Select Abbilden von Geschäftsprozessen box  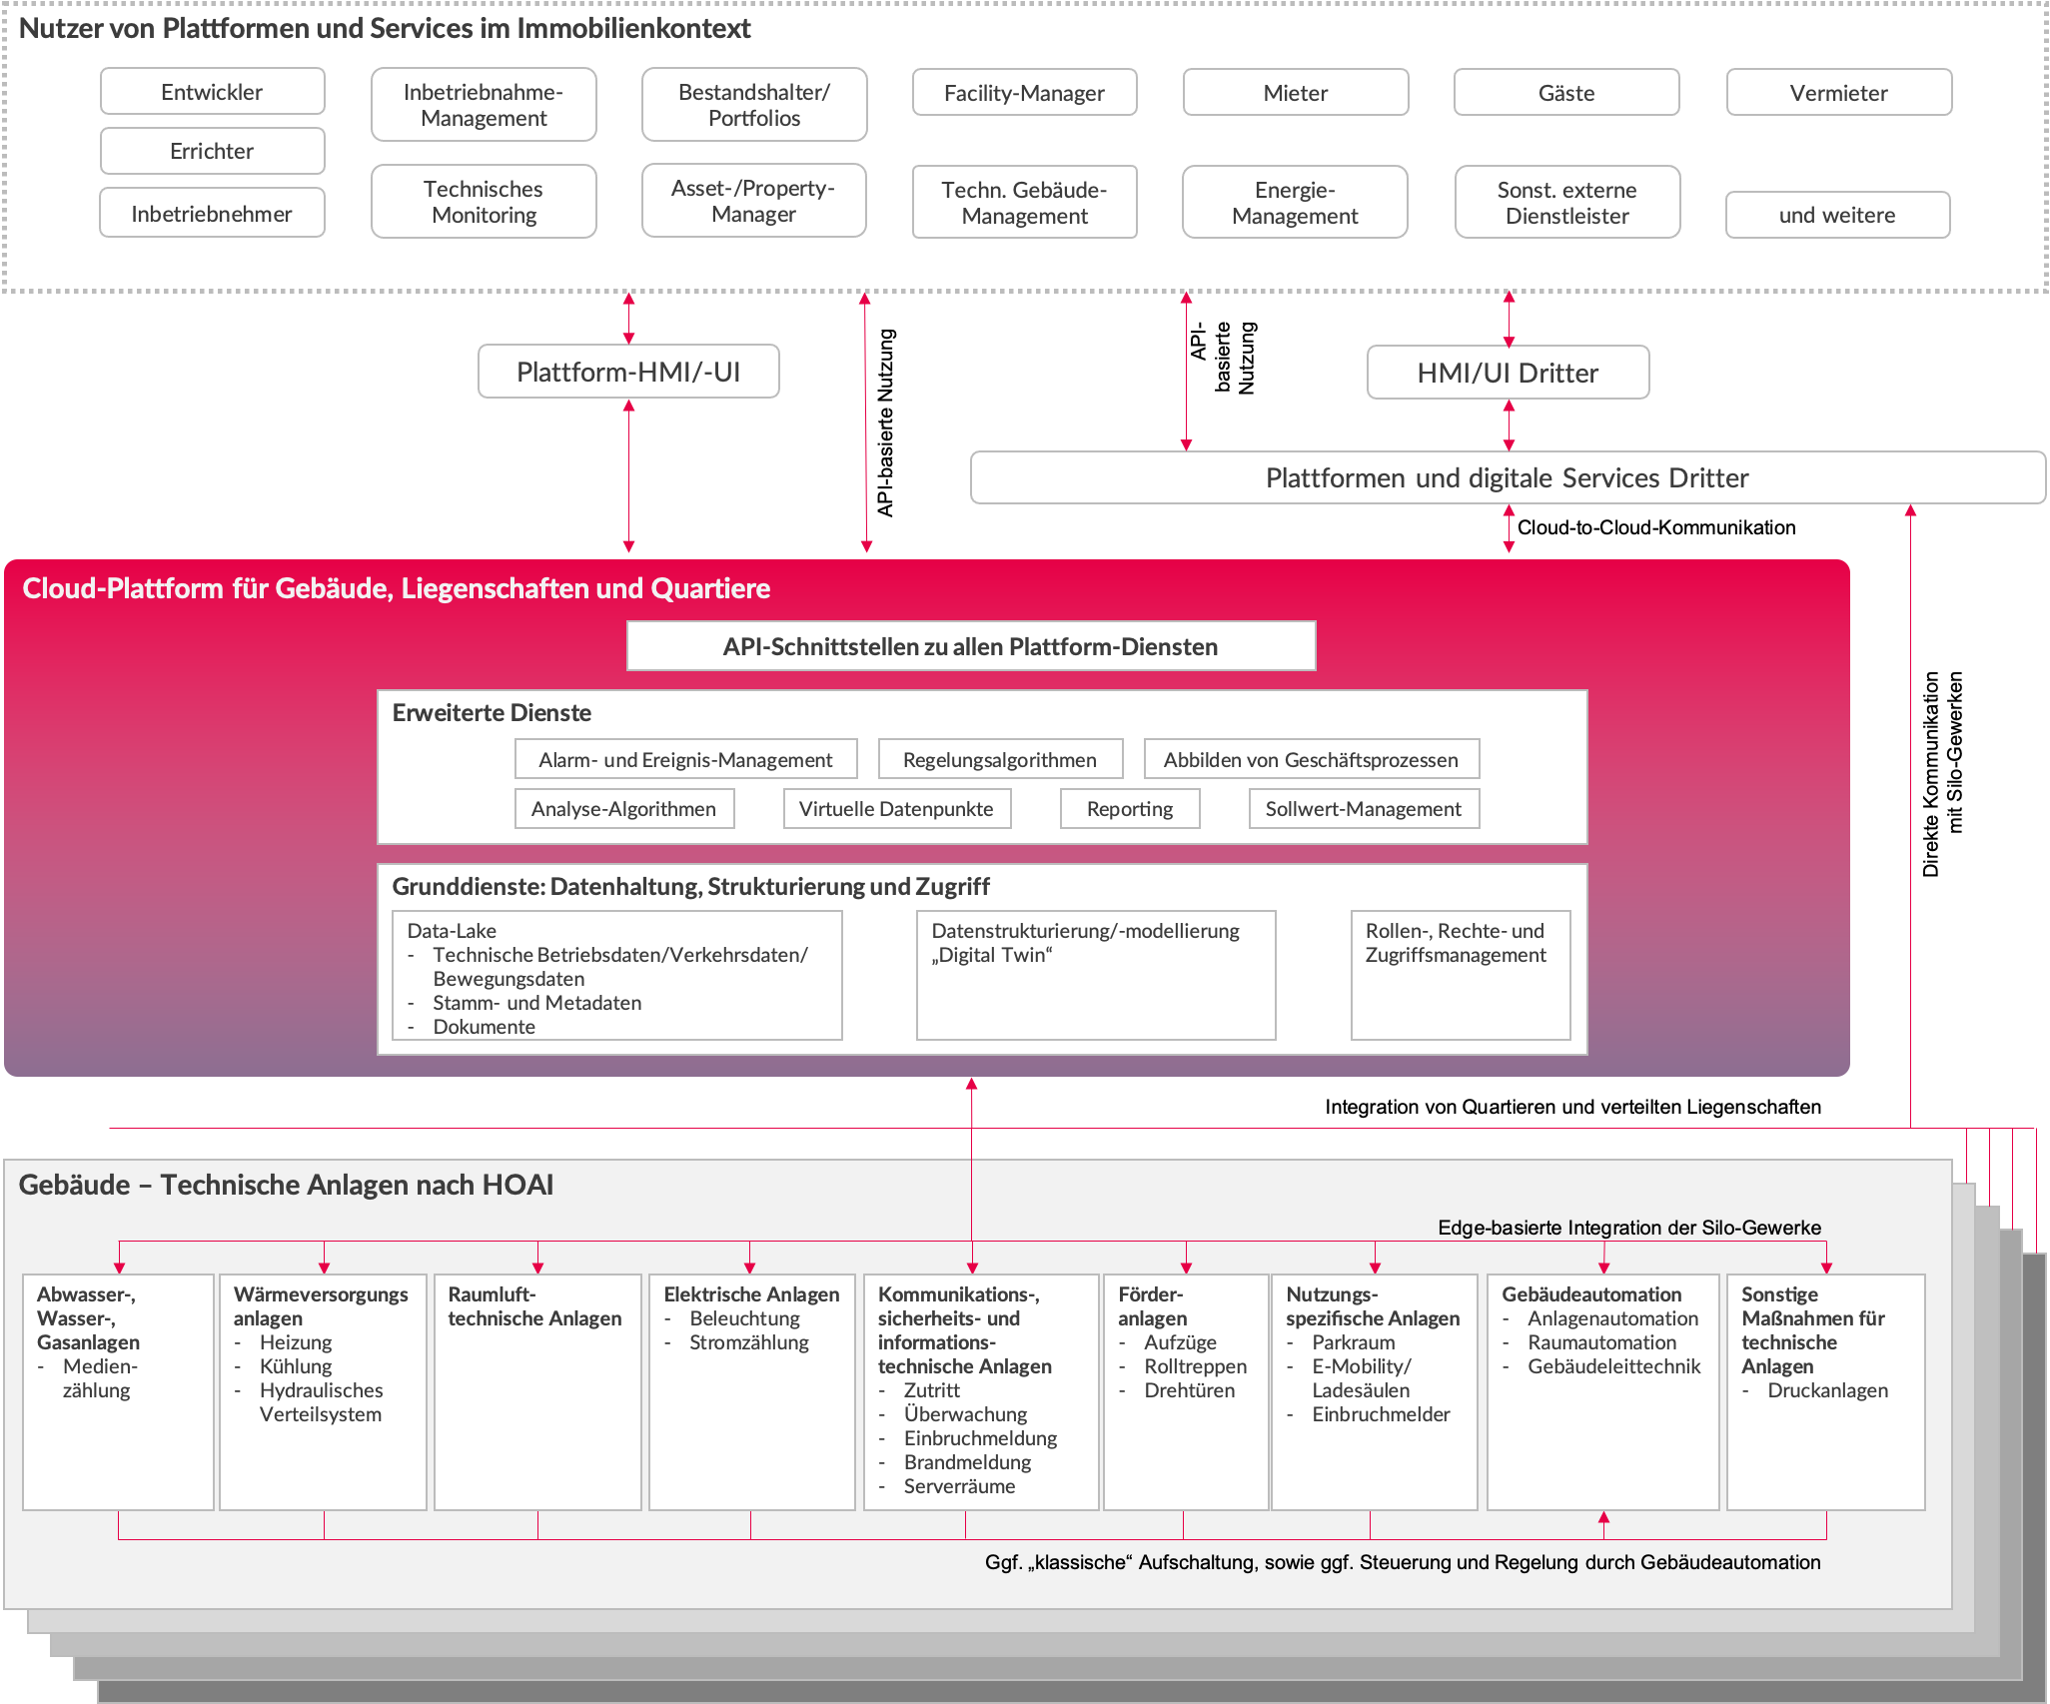click(1310, 759)
